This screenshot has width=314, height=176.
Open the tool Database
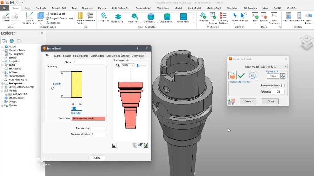pyautogui.click(x=90, y=17)
